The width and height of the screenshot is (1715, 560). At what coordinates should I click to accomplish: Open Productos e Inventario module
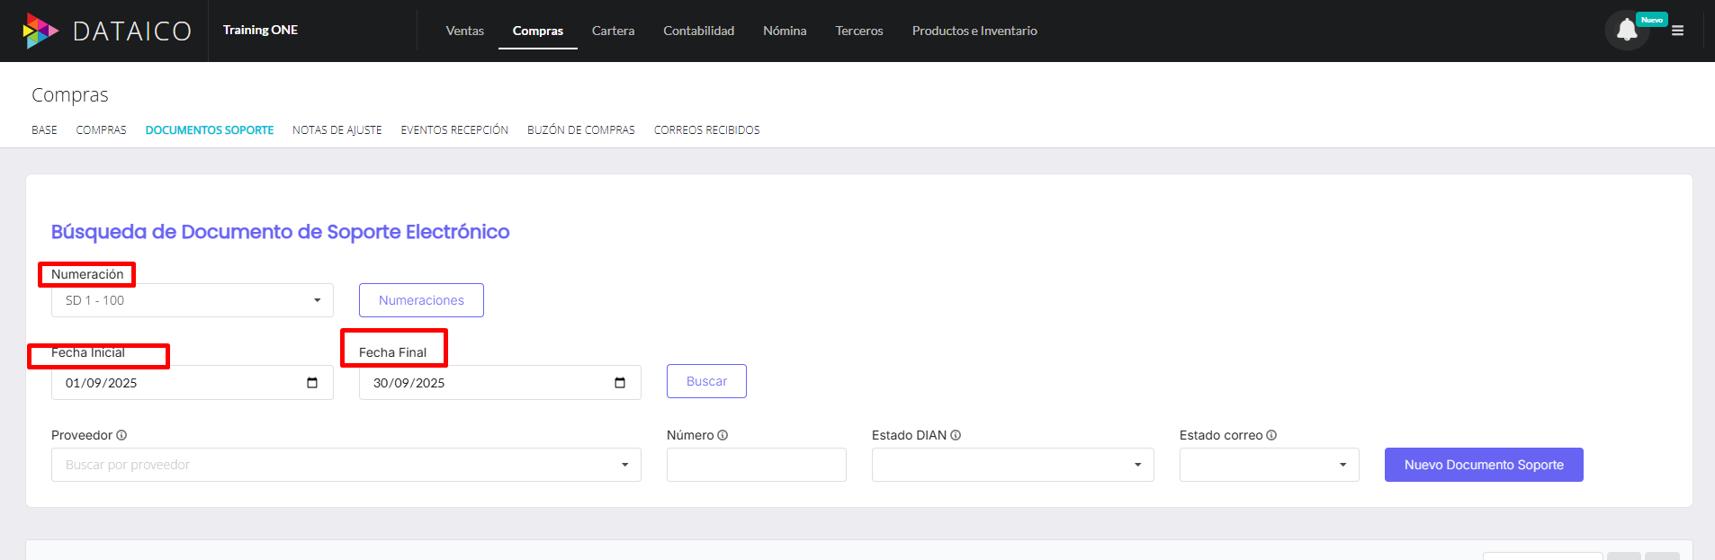974,31
